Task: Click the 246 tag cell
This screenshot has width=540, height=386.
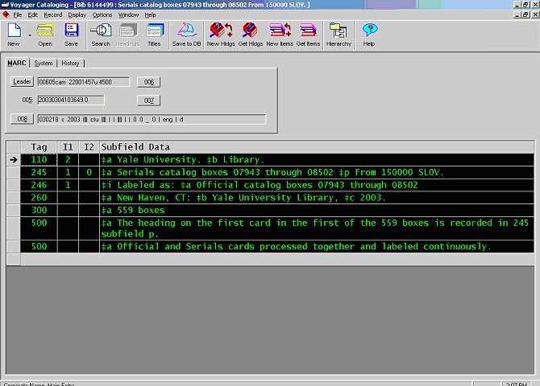Action: coord(39,185)
